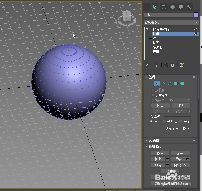Click the 环形 ring button
This screenshot has height=191, width=202.
159,111
